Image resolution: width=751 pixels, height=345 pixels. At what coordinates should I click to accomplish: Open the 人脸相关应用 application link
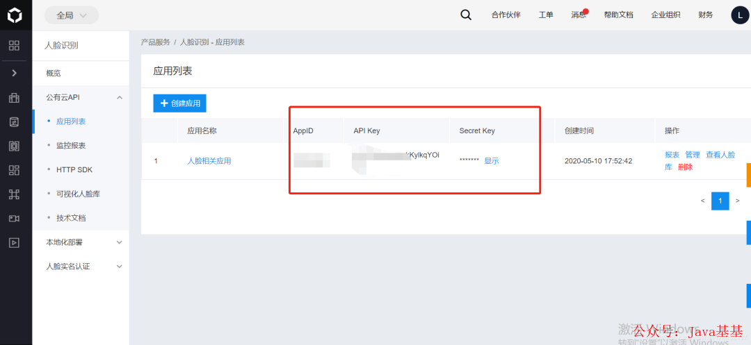209,161
